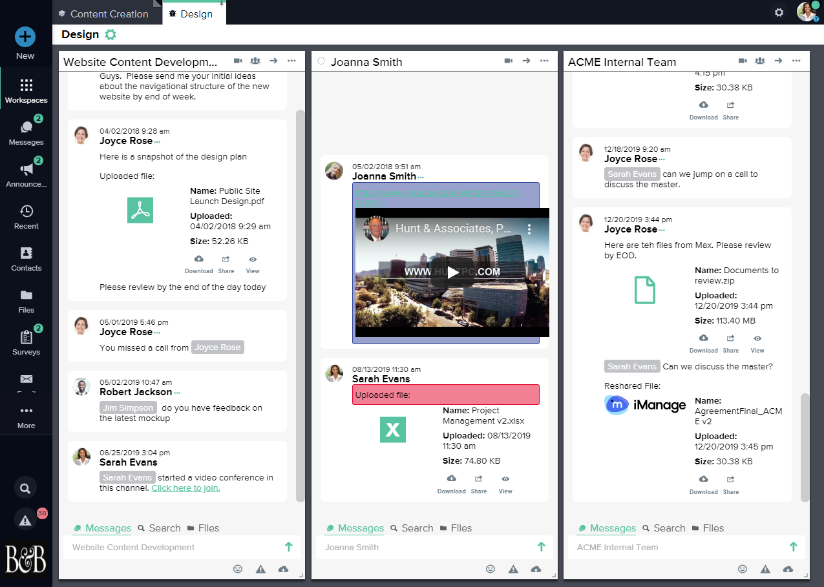Click the New plus button in sidebar

click(25, 37)
